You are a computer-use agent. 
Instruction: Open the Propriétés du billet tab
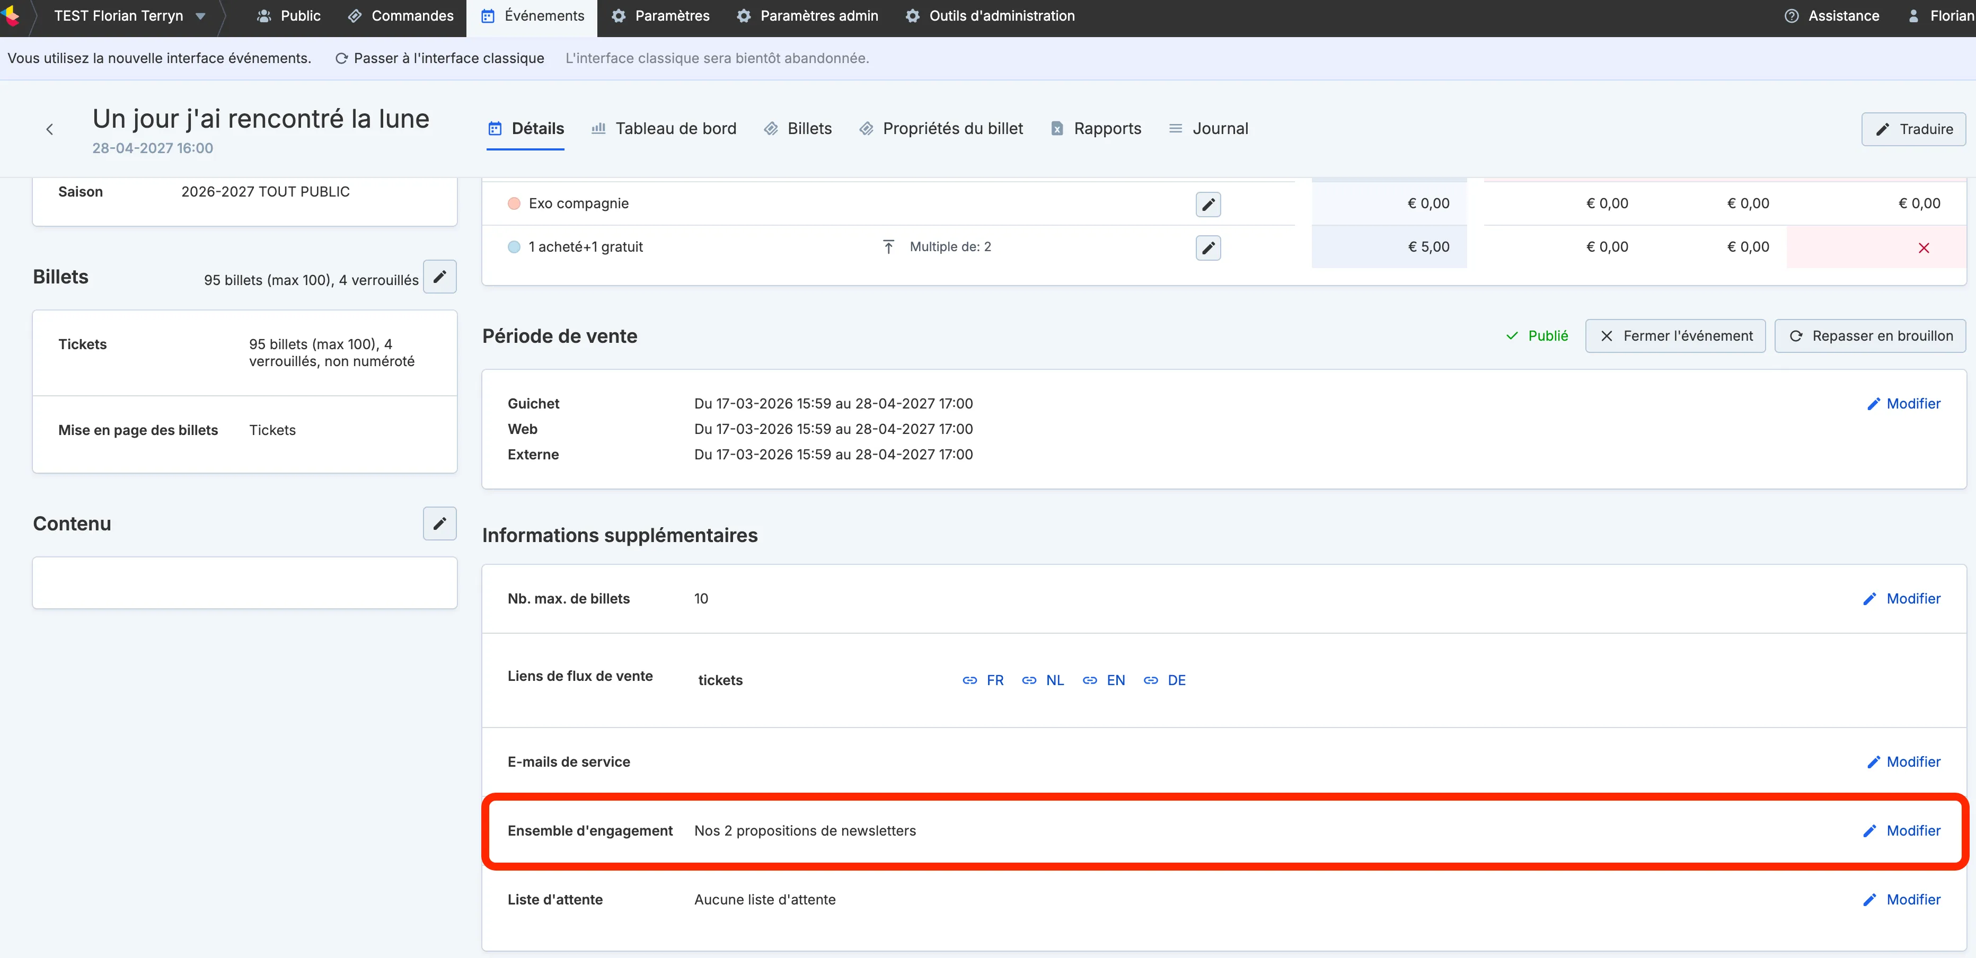click(x=941, y=129)
